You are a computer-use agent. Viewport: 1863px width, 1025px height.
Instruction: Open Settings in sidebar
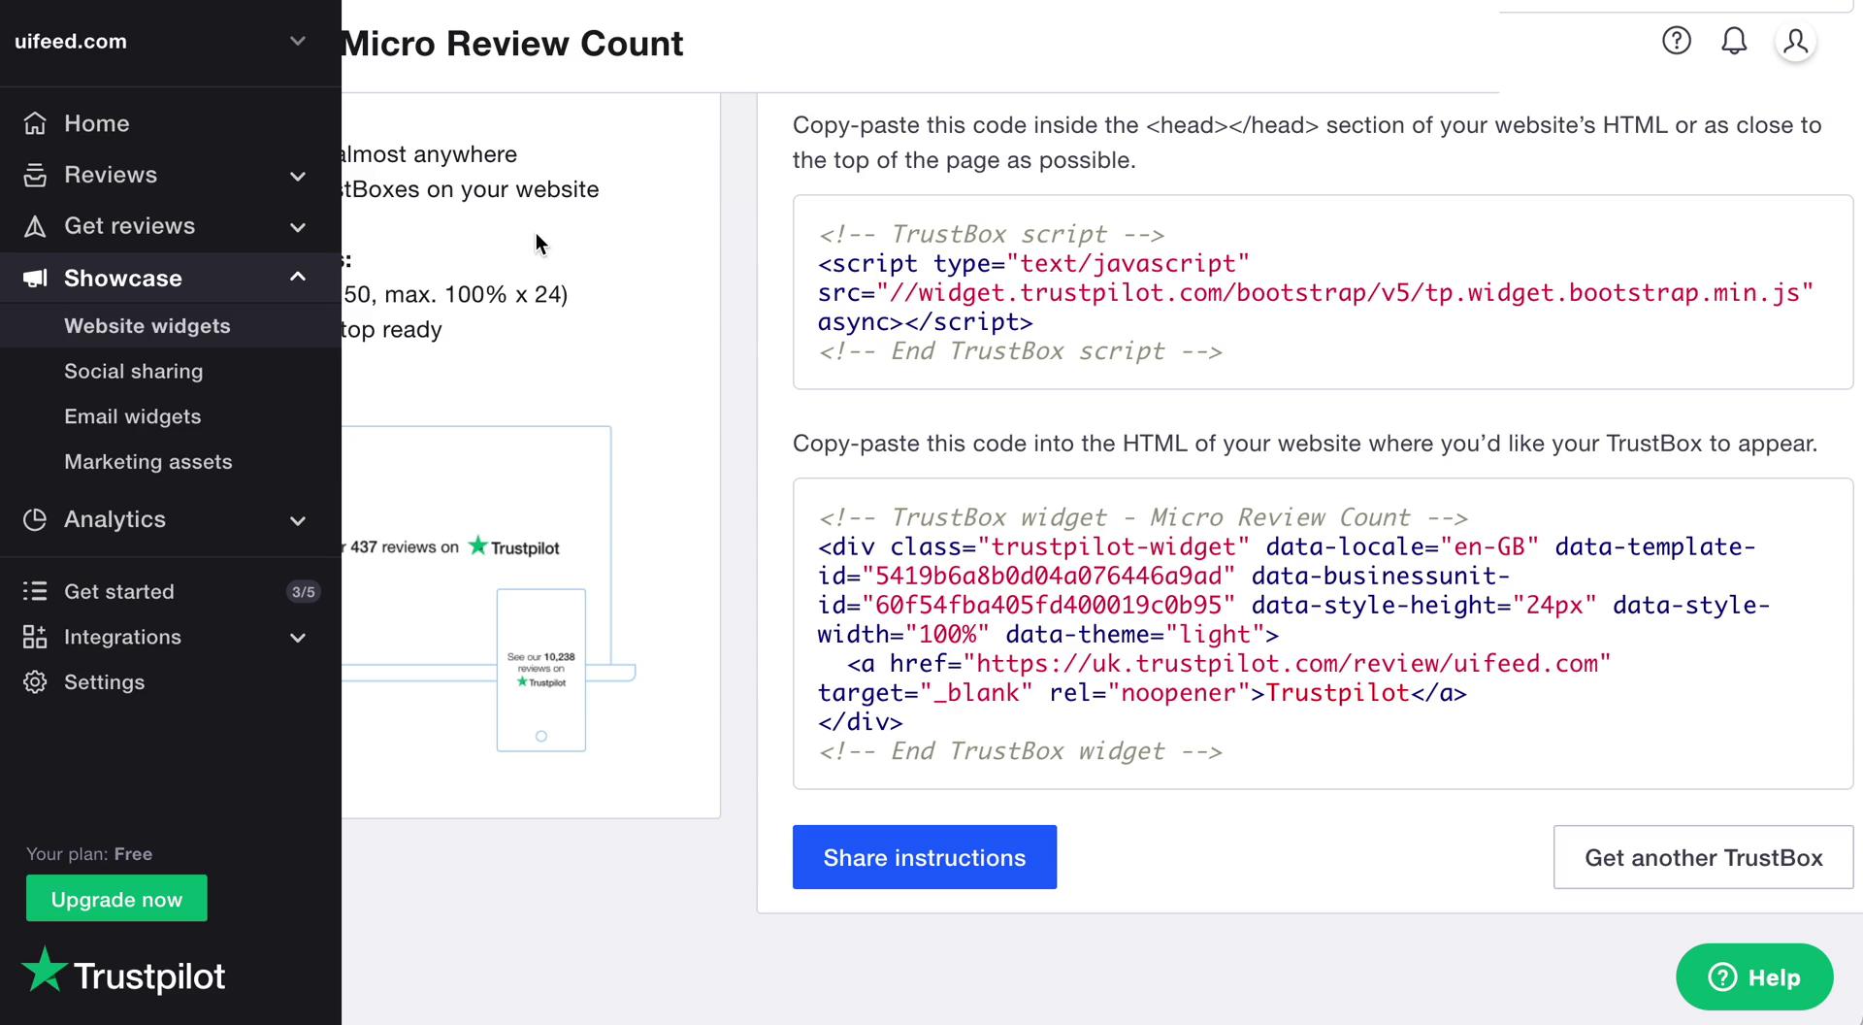171,682
